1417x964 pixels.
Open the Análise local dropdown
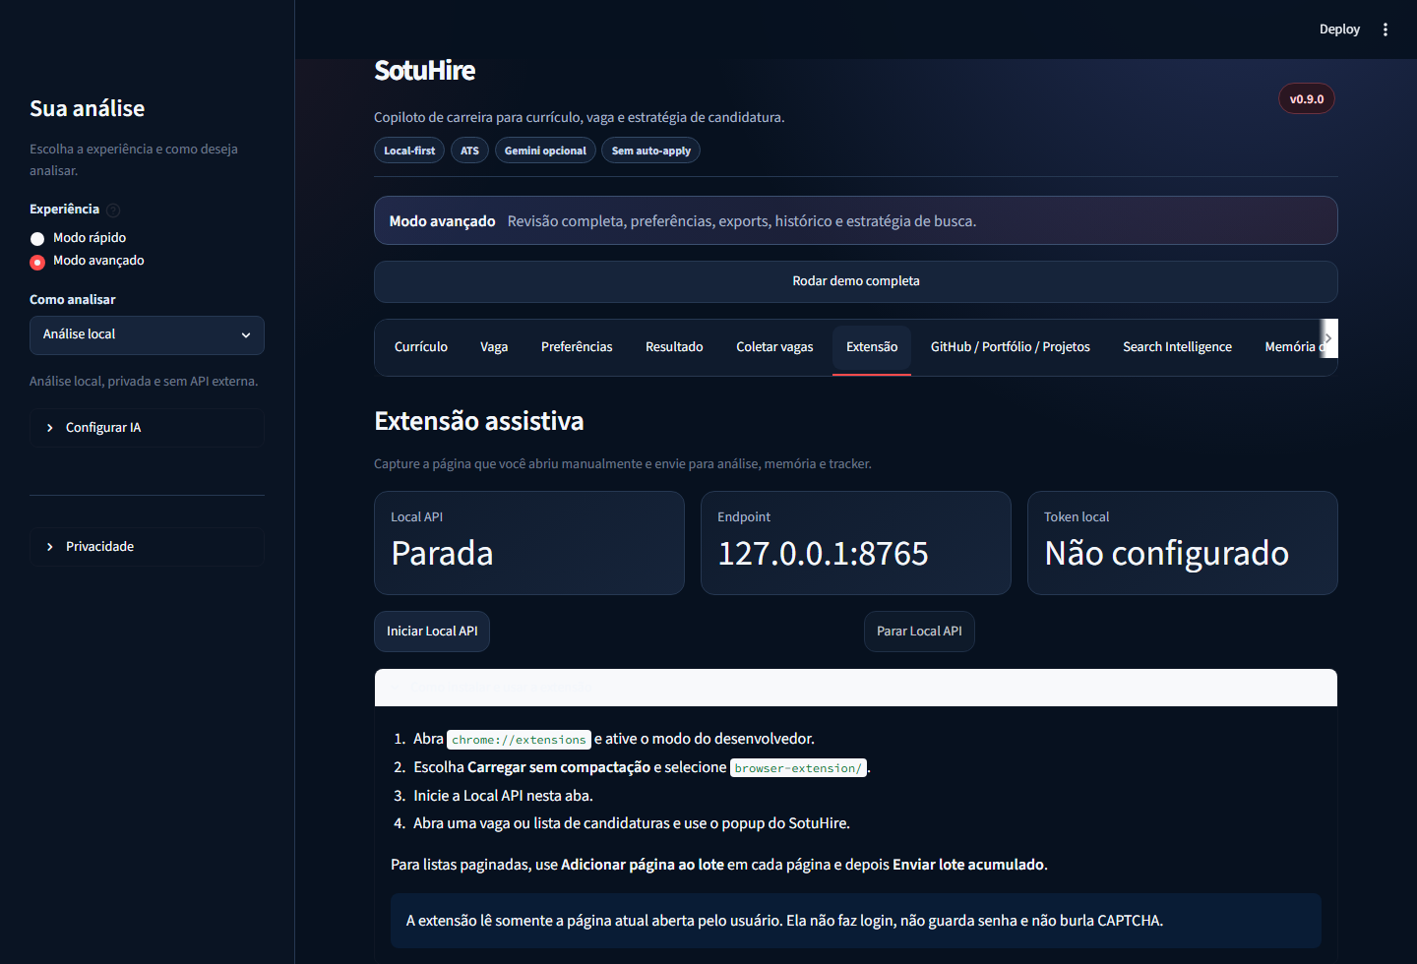(x=147, y=335)
